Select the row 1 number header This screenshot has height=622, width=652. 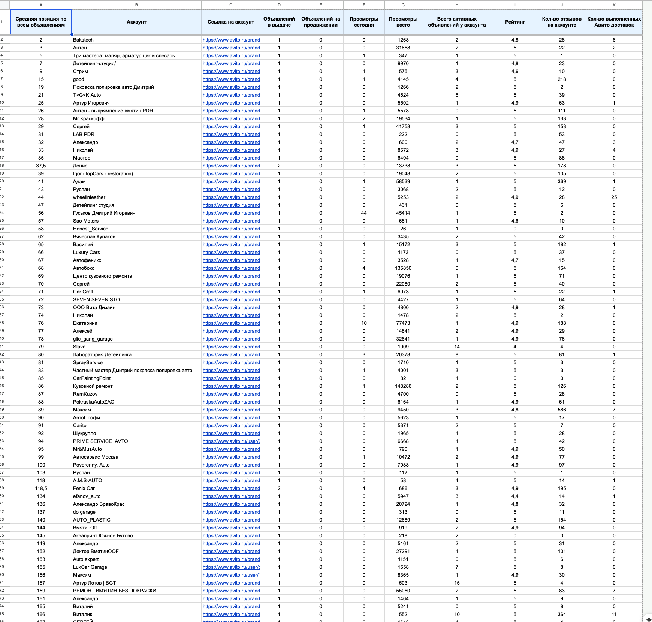(2, 22)
